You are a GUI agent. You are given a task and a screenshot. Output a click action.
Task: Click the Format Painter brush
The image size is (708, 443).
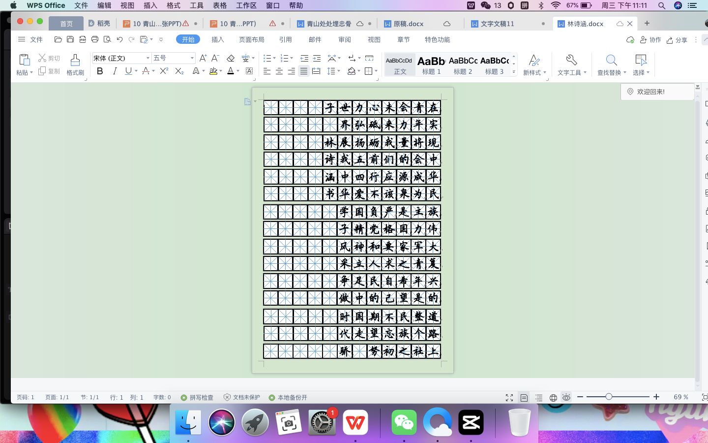coord(75,60)
